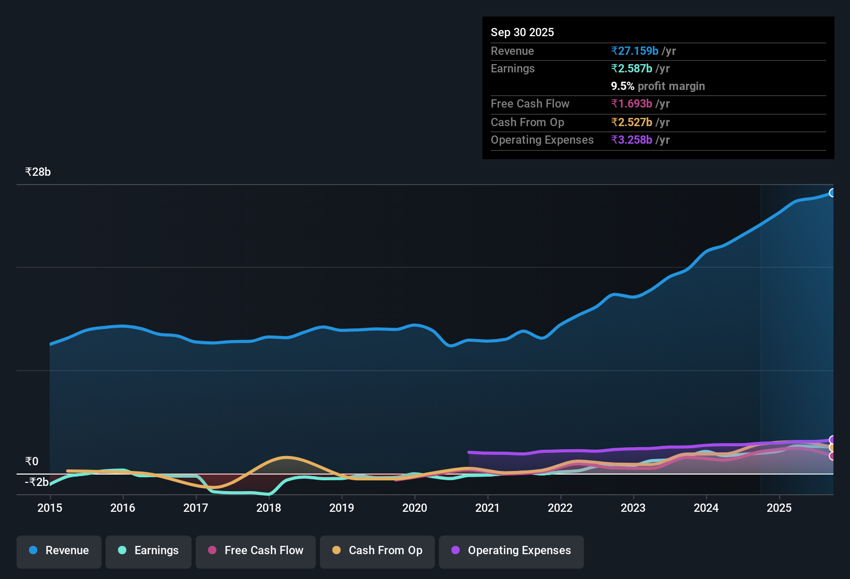Click the purple Operating Expenses dot icon
Image resolution: width=850 pixels, height=579 pixels.
coord(455,551)
